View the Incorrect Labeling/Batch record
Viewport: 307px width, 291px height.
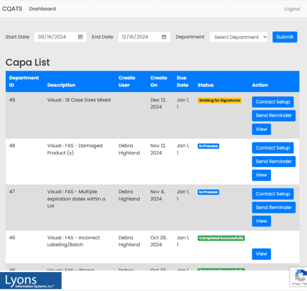pos(261,254)
